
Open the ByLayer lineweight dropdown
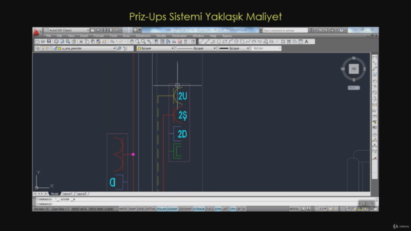point(234,49)
